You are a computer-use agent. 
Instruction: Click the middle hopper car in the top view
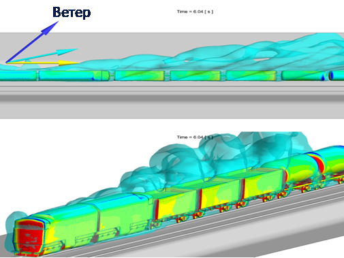pos(196,76)
